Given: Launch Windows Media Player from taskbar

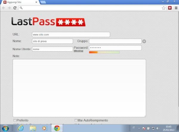Looking at the screenshot, I should (44, 128).
